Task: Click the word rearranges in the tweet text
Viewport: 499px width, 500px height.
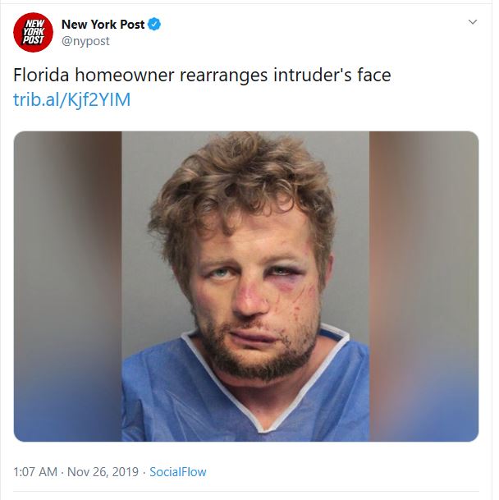Action: (224, 76)
